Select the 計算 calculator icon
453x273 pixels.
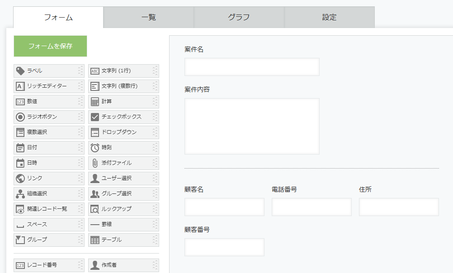coord(95,102)
